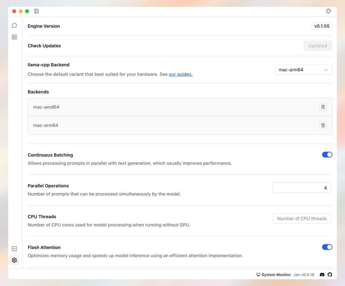Open the our guides link

coord(180,74)
